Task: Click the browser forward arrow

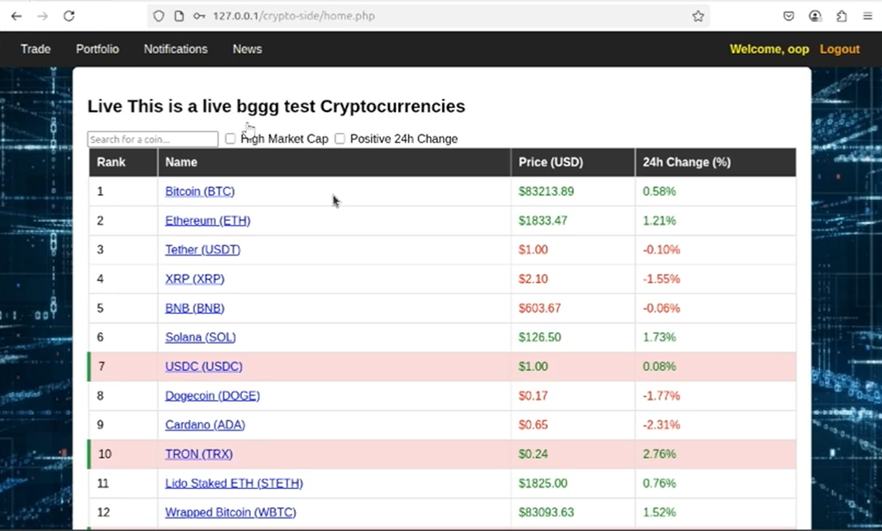Action: [42, 16]
